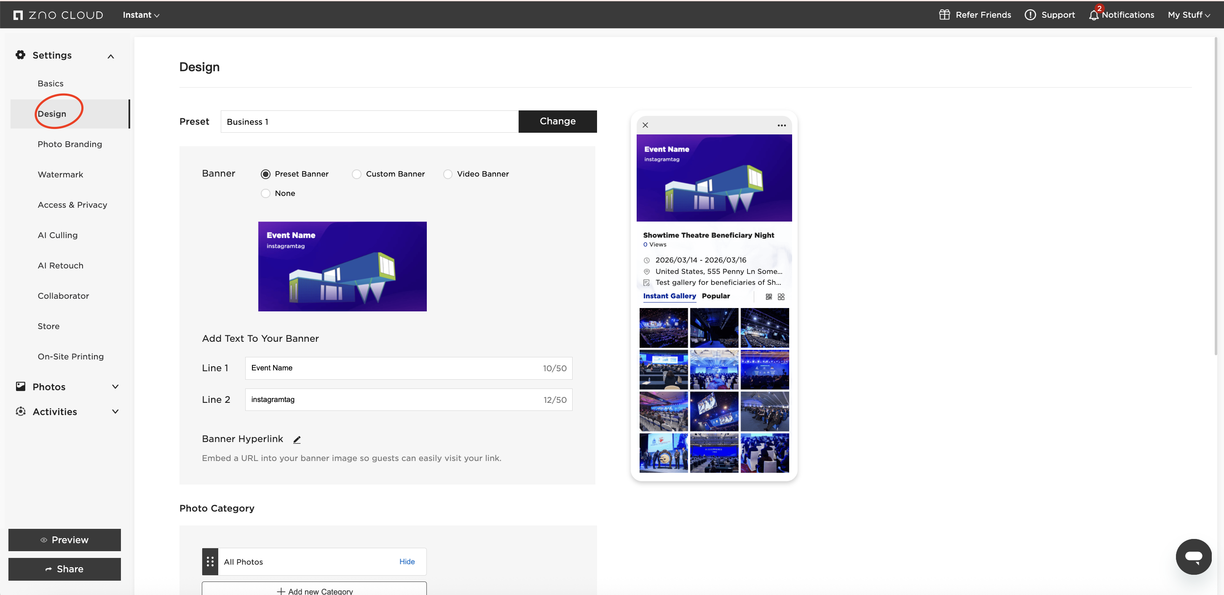Edit Banner Hyperlink via the pencil icon
The image size is (1224, 595).
(297, 439)
